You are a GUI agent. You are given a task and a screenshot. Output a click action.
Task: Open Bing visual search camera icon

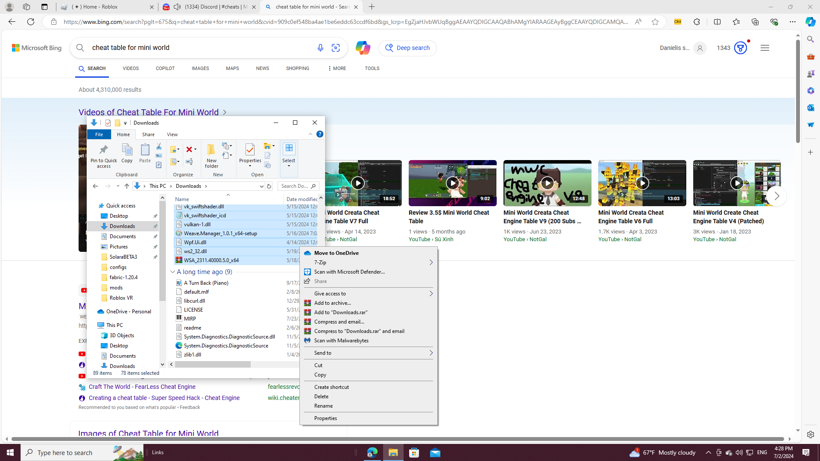coord(336,48)
